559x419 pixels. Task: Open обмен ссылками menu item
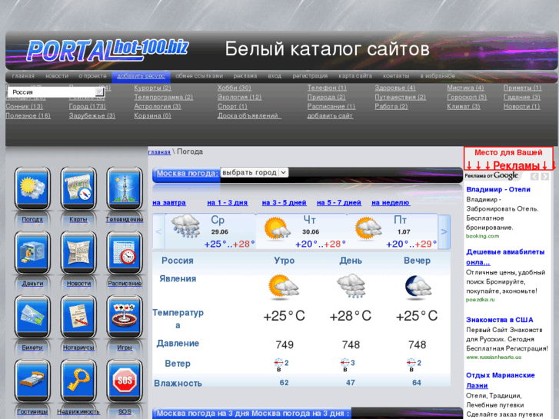(199, 76)
